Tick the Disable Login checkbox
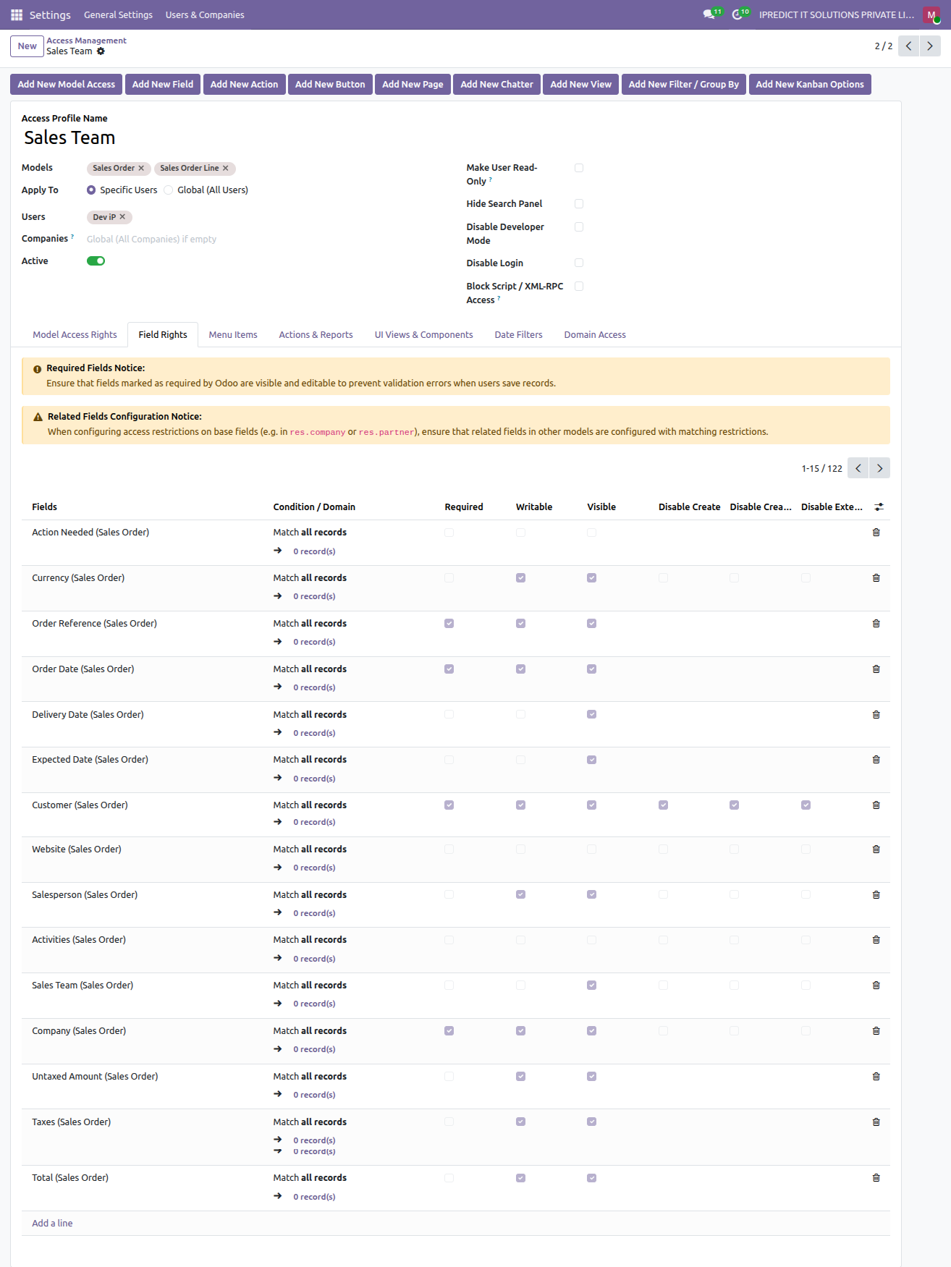The width and height of the screenshot is (951, 1267). click(x=579, y=263)
